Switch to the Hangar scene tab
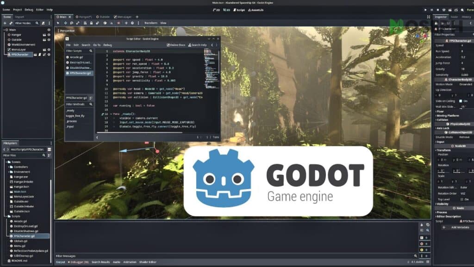The image size is (474, 267). pyautogui.click(x=84, y=17)
